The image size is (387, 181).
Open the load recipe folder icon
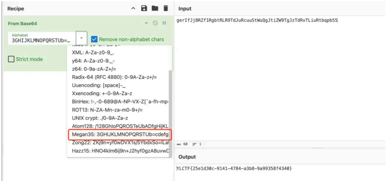(x=155, y=8)
